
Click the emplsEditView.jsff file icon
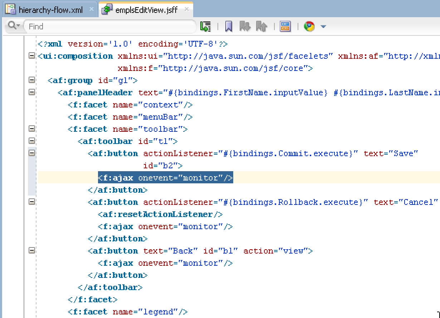[x=107, y=10]
